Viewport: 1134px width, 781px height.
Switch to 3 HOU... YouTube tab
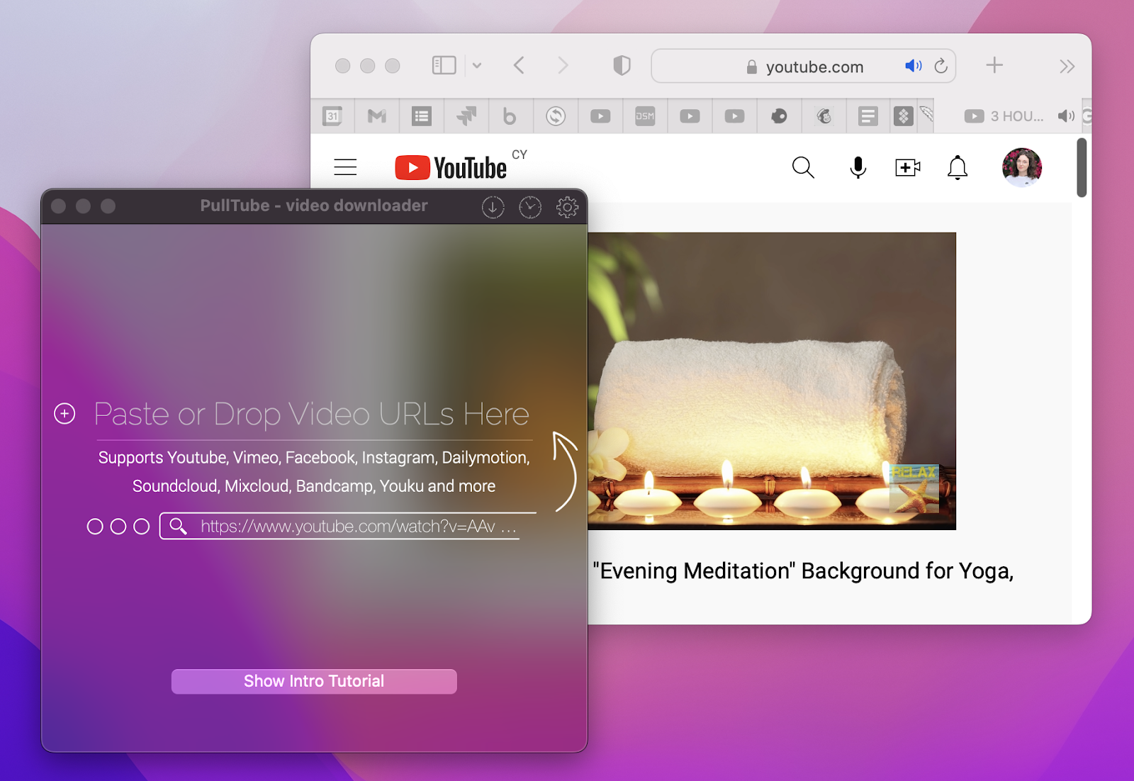coord(1004,116)
